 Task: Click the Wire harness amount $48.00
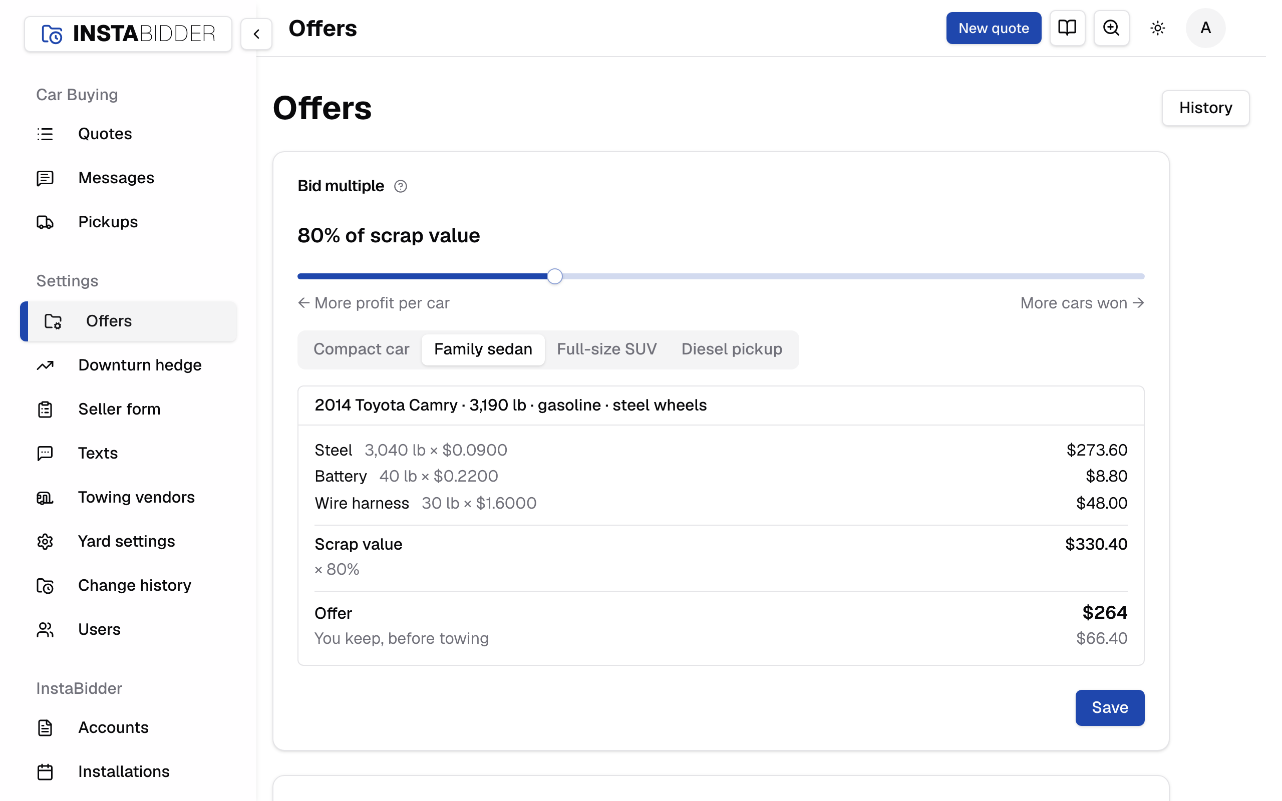coord(1101,503)
